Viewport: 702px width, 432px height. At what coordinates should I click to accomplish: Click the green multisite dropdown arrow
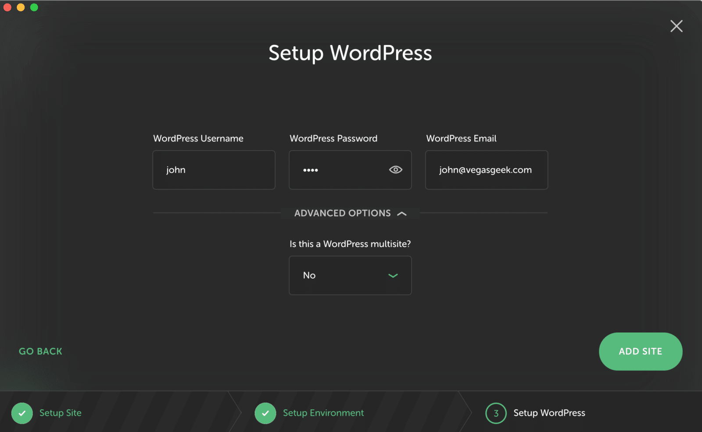tap(393, 276)
